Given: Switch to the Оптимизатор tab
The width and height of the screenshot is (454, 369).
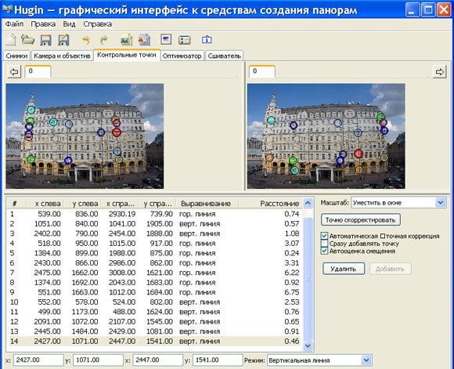Looking at the screenshot, I should [x=182, y=56].
